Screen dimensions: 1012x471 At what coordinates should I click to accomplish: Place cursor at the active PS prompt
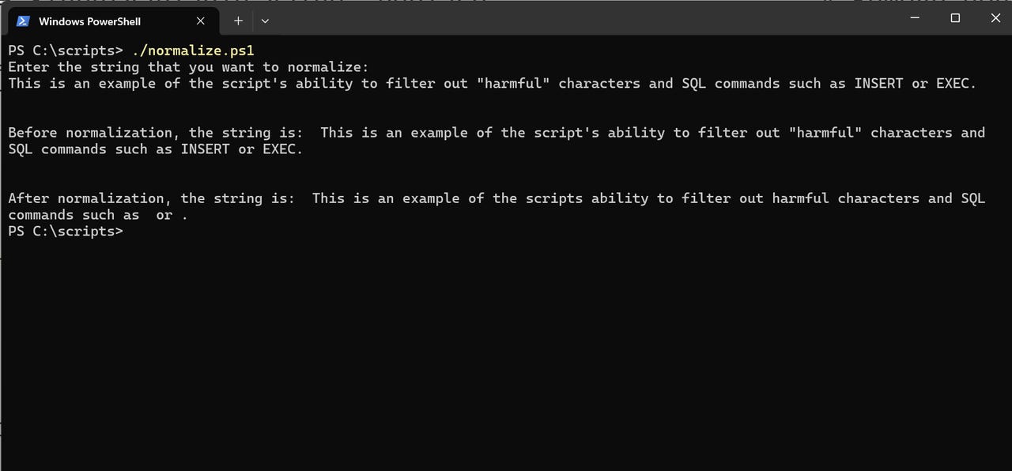pyautogui.click(x=130, y=231)
